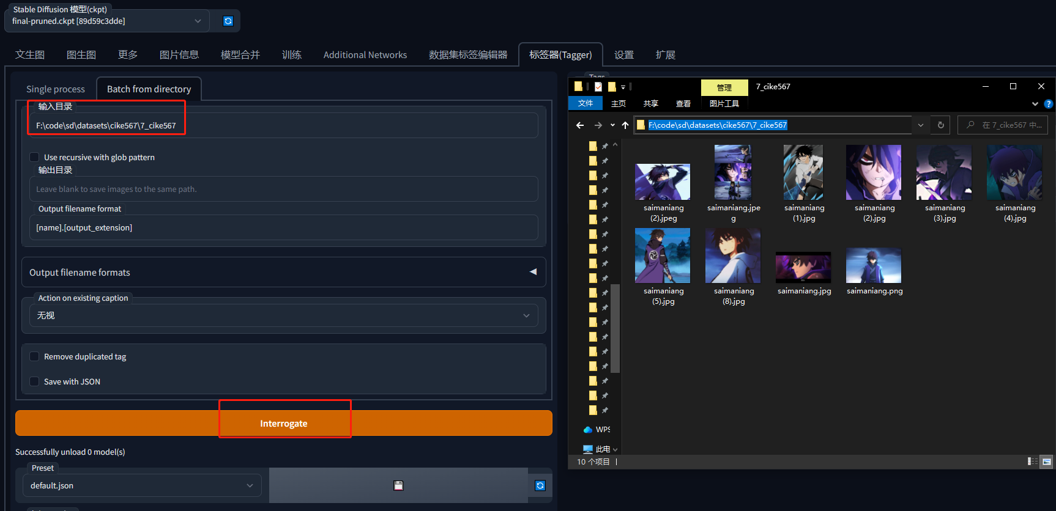Open the recent locations dropdown in Explorer

(612, 125)
